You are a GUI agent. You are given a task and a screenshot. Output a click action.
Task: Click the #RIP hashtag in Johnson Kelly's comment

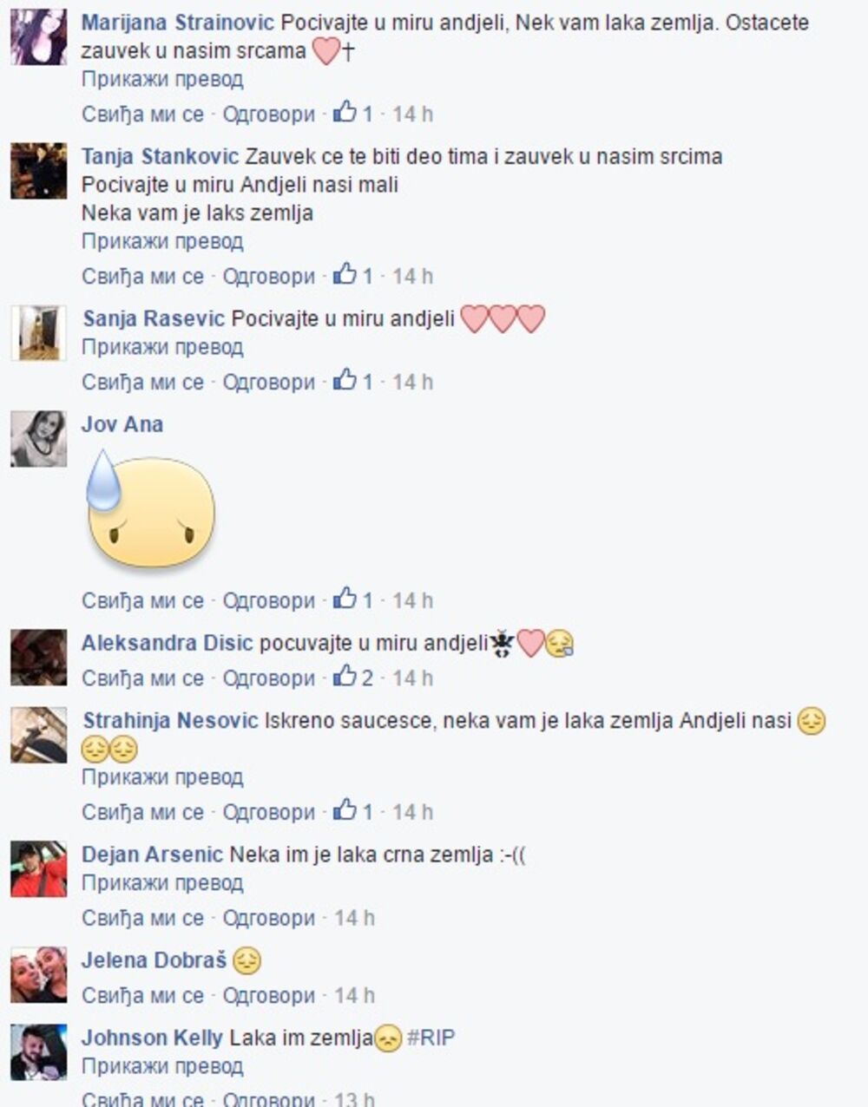431,1038
